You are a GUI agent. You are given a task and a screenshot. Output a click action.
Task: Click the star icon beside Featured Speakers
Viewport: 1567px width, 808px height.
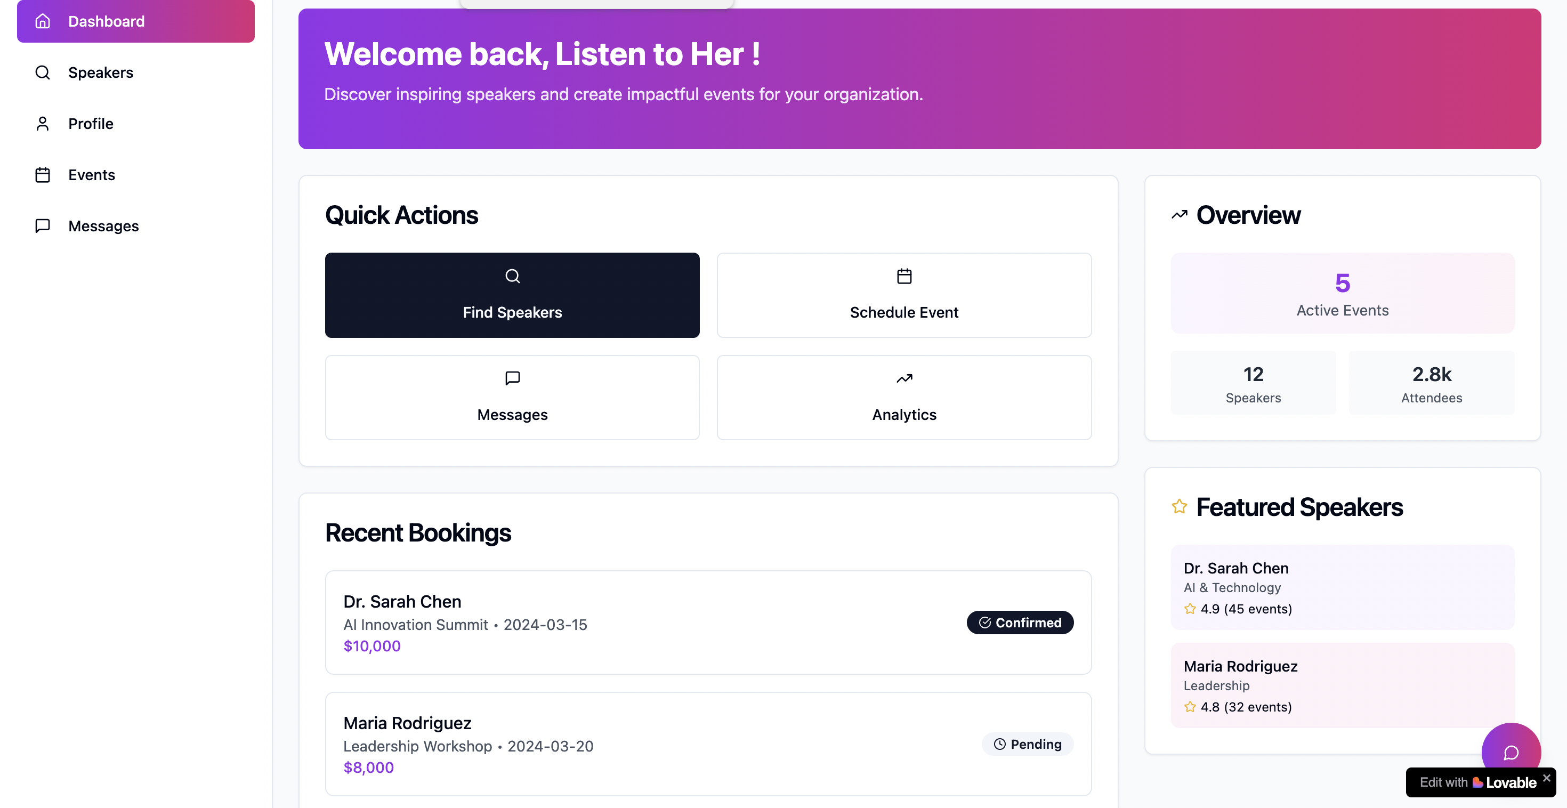(1179, 507)
